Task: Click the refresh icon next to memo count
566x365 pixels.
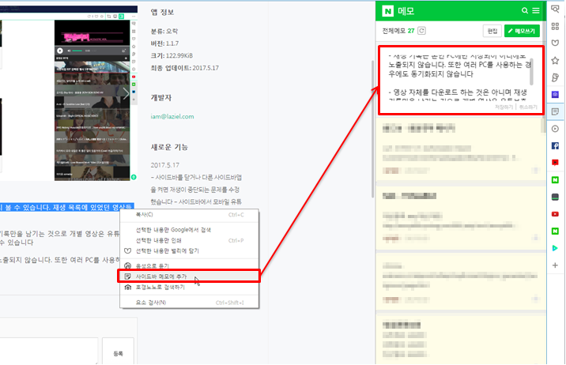Action: pyautogui.click(x=421, y=31)
